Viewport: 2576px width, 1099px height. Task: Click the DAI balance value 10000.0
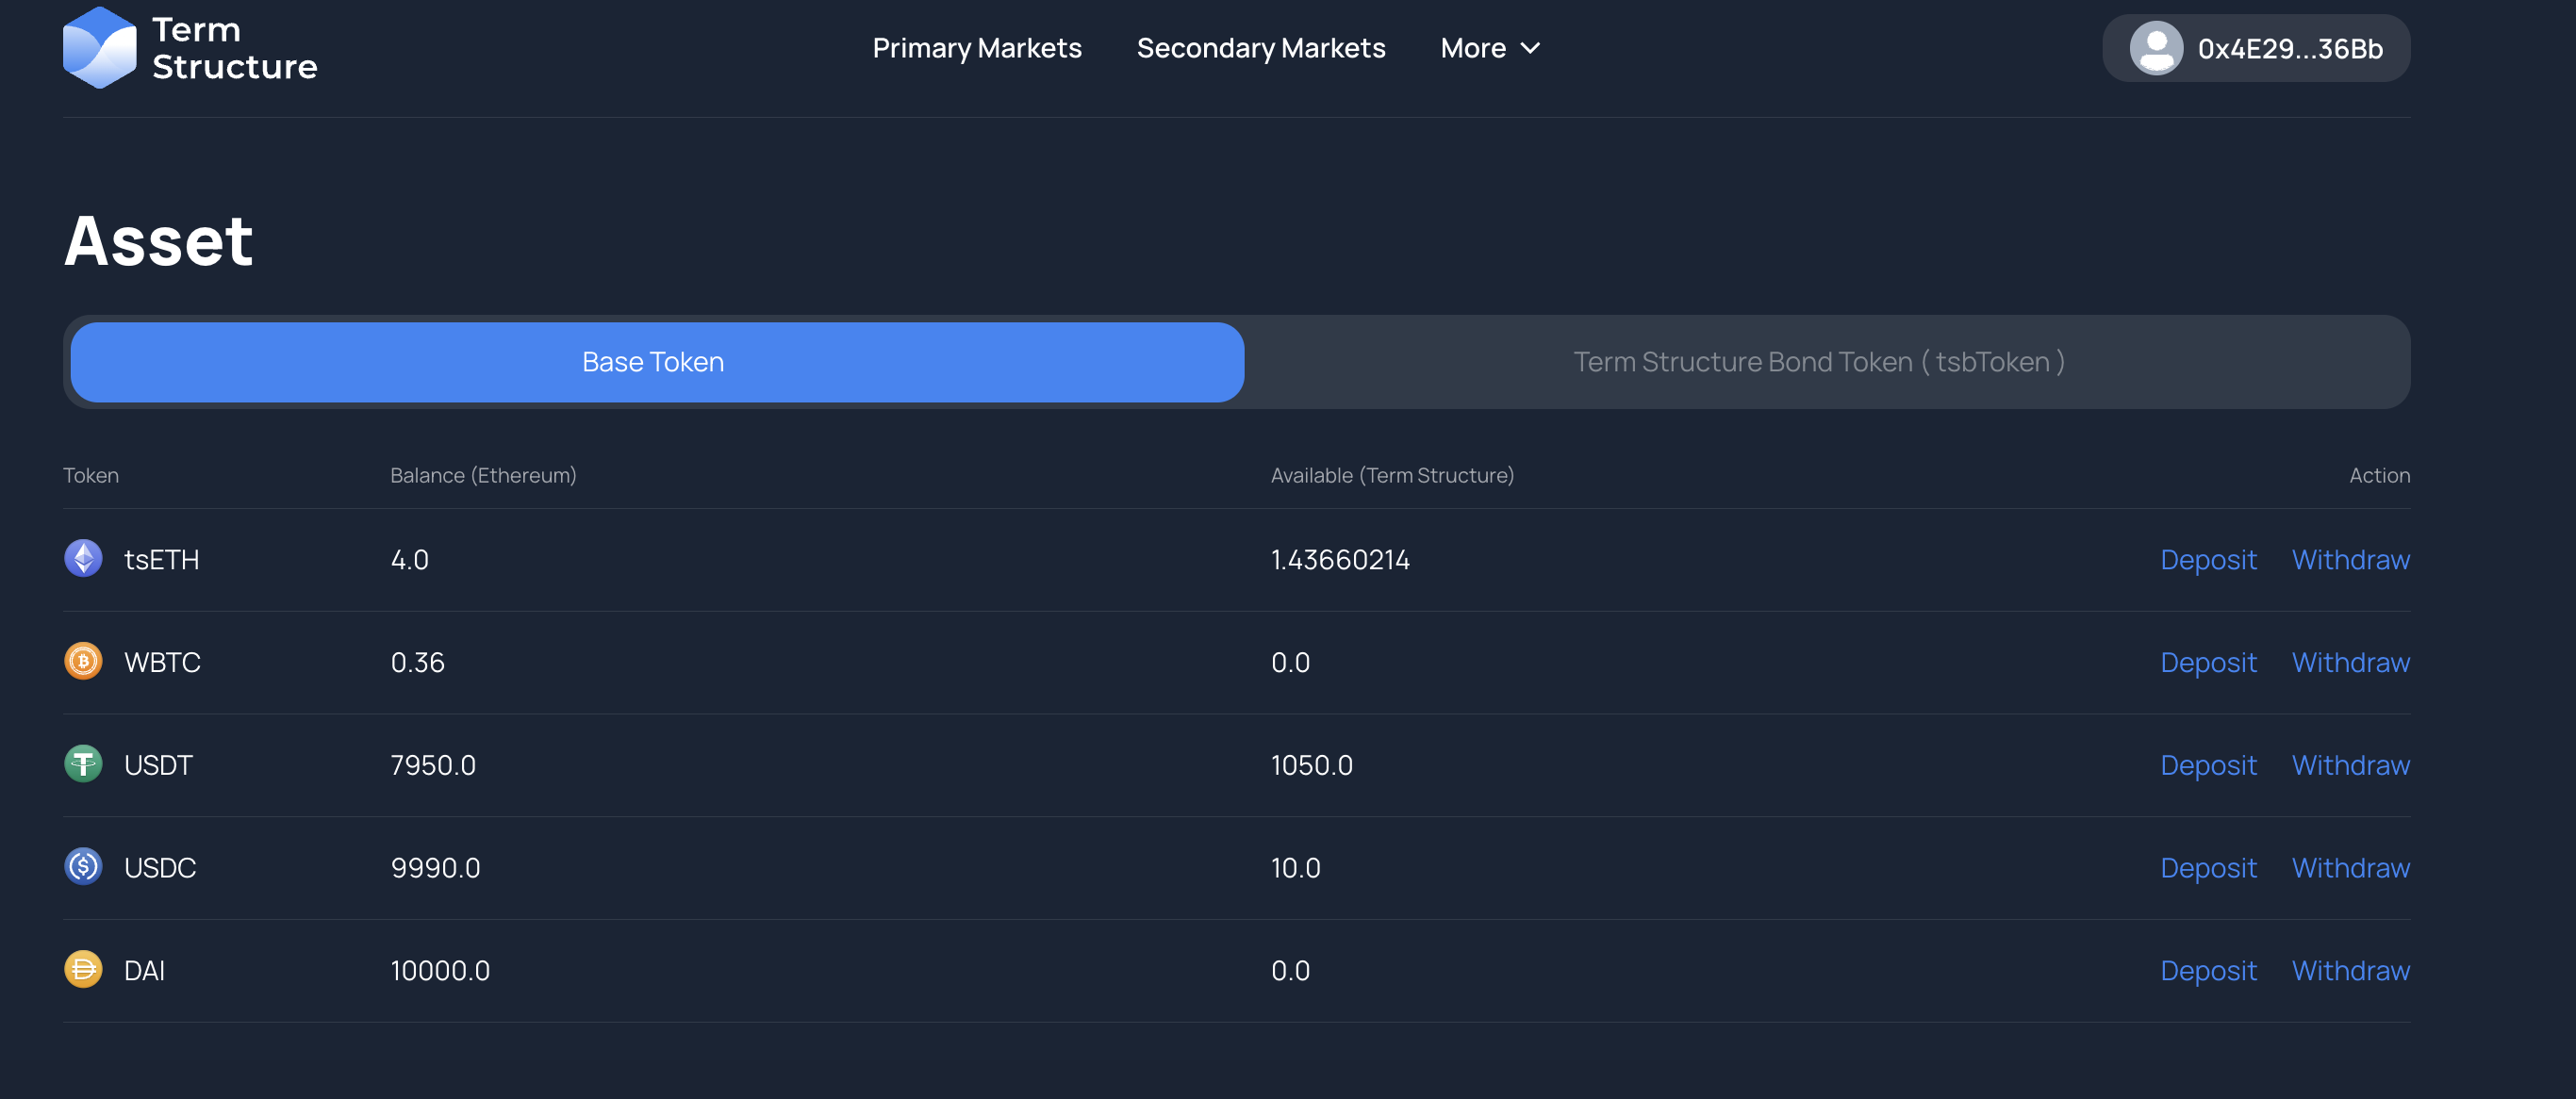[x=440, y=970]
